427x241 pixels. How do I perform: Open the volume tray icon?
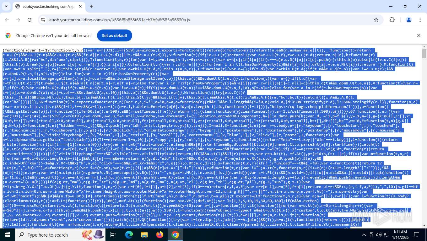379,235
